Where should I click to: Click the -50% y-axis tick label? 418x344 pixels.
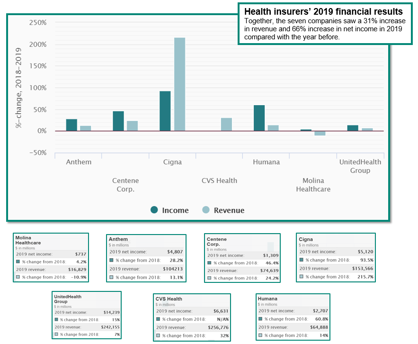tap(38, 153)
